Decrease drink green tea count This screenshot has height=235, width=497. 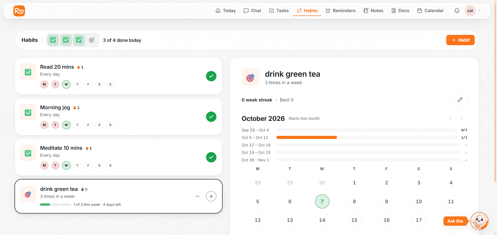coord(198,196)
